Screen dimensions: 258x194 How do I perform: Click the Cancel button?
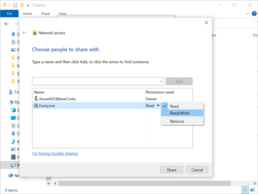pyautogui.click(x=197, y=170)
